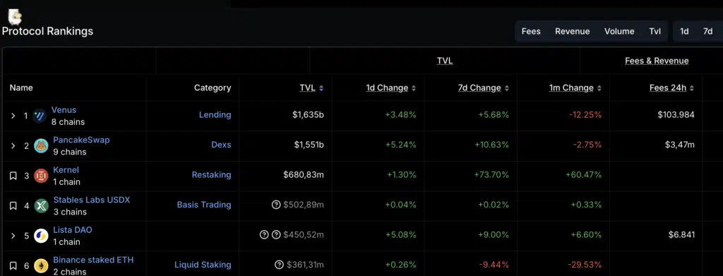This screenshot has width=723, height=276.
Task: Bookmark the Stables Labs USDX row
Action: click(13, 206)
